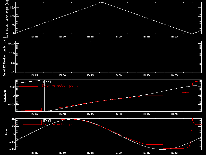Click the 40 tick on Latitude axis
The image size is (206, 155).
click(13, 119)
